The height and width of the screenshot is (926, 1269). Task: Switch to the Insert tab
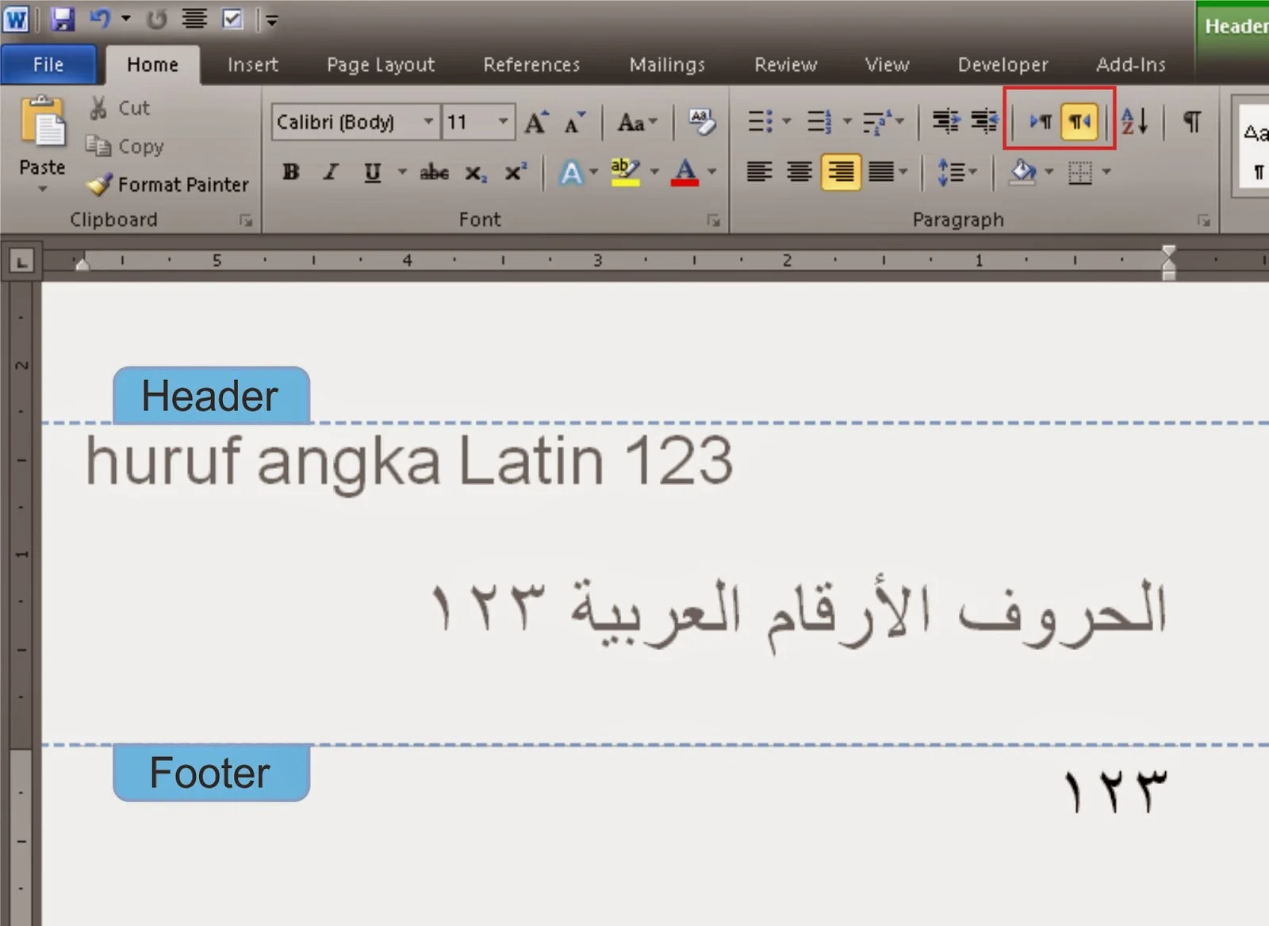tap(253, 64)
